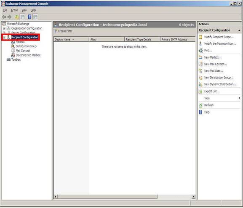Click the New Mail User icon
This screenshot has height=208, width=243.
(x=200, y=71)
